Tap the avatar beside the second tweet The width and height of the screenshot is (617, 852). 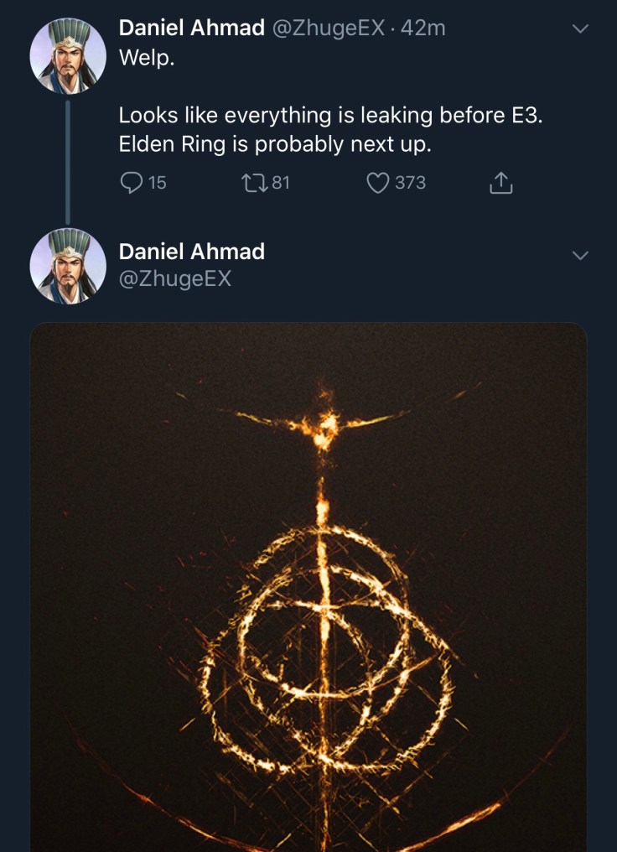(x=67, y=266)
